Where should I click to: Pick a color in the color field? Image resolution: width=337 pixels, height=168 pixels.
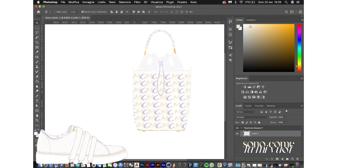pos(269,48)
